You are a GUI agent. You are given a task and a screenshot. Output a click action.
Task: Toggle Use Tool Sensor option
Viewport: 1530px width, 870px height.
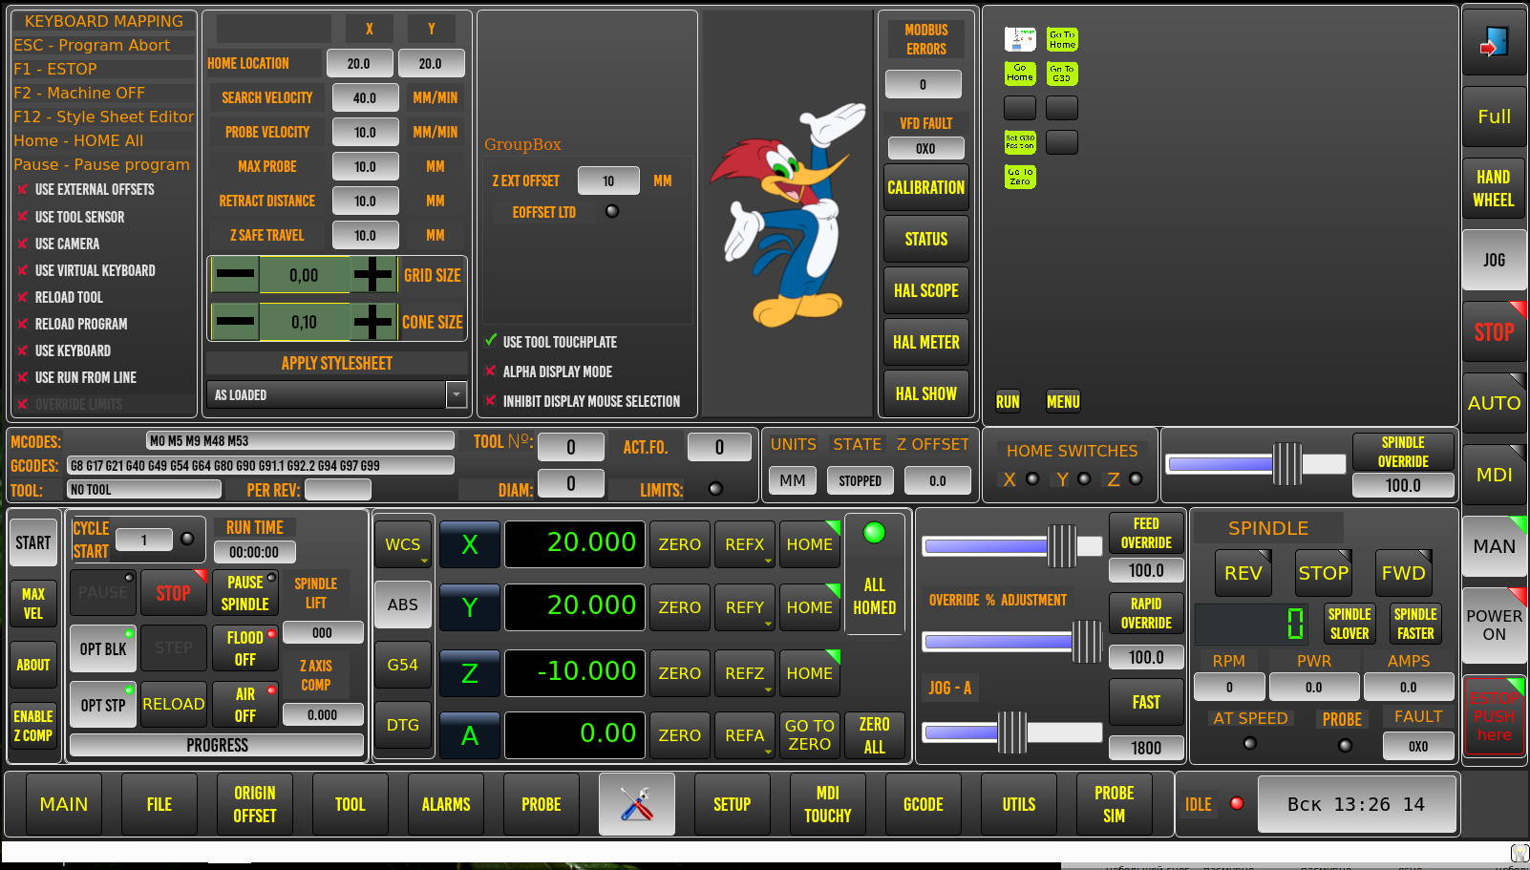72,217
